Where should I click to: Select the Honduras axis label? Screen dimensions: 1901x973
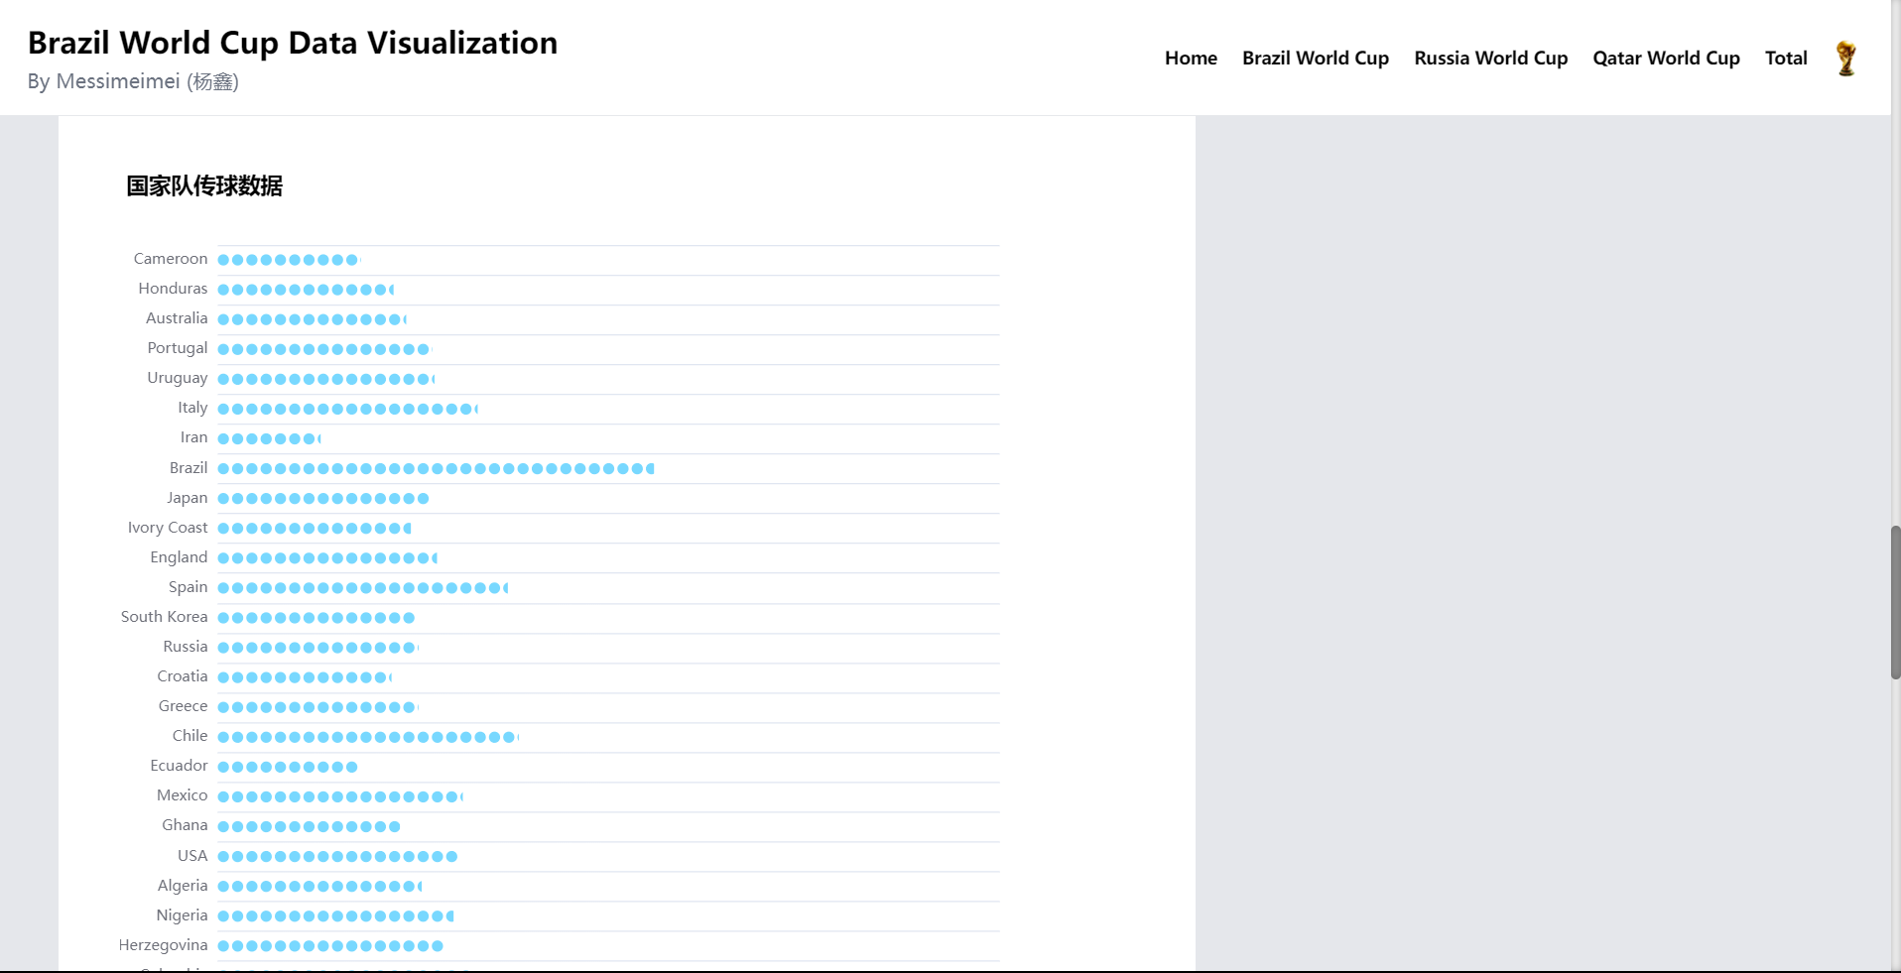coord(173,289)
